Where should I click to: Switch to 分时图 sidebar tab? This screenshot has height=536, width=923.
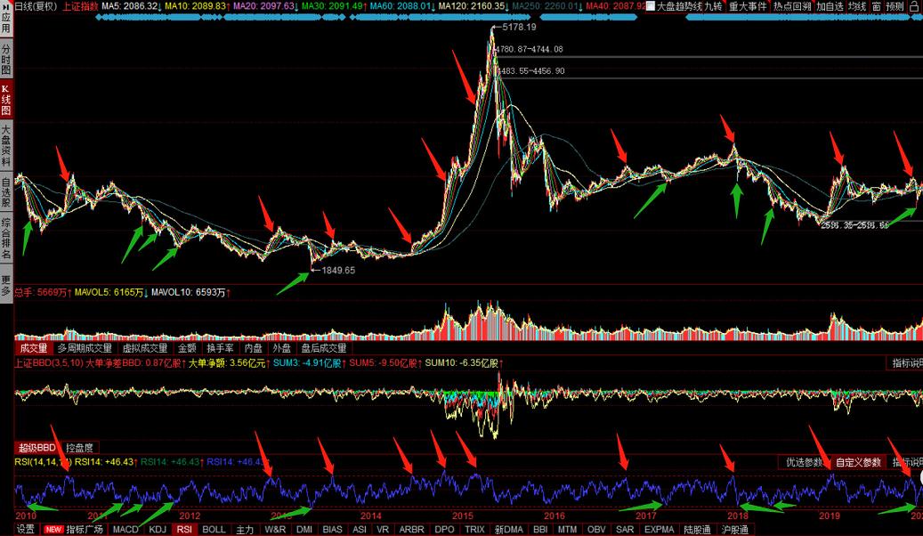[6, 58]
